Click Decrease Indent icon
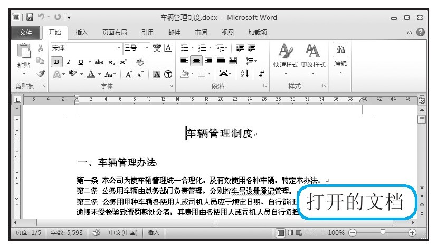Screen dimensions: 437x247 tap(240, 48)
